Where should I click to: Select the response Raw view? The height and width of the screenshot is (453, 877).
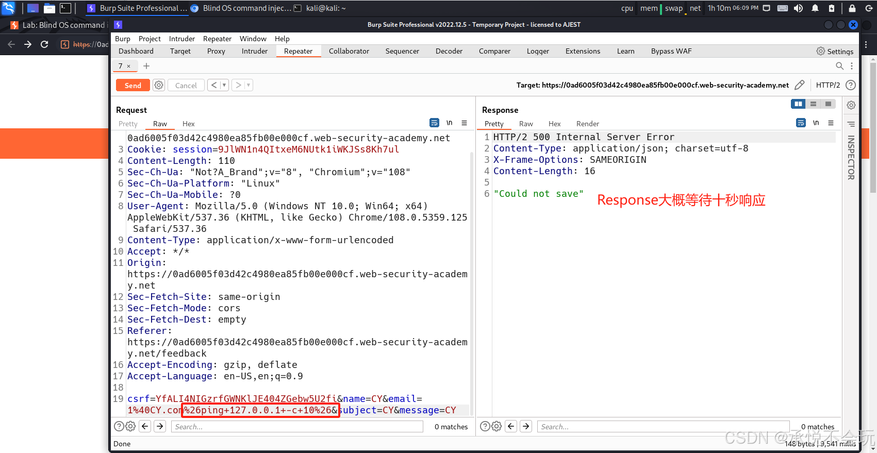[526, 124]
